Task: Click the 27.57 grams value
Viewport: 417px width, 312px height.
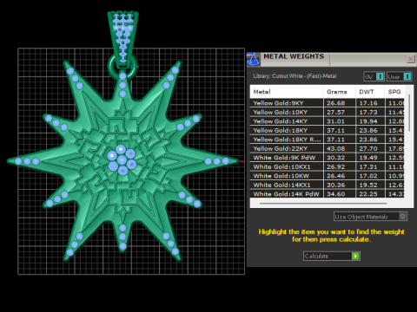Action: coord(335,112)
